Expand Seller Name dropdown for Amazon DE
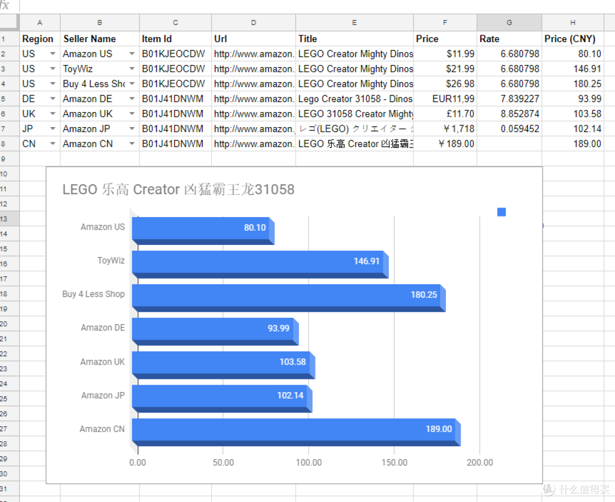Image resolution: width=615 pixels, height=502 pixels. (132, 99)
